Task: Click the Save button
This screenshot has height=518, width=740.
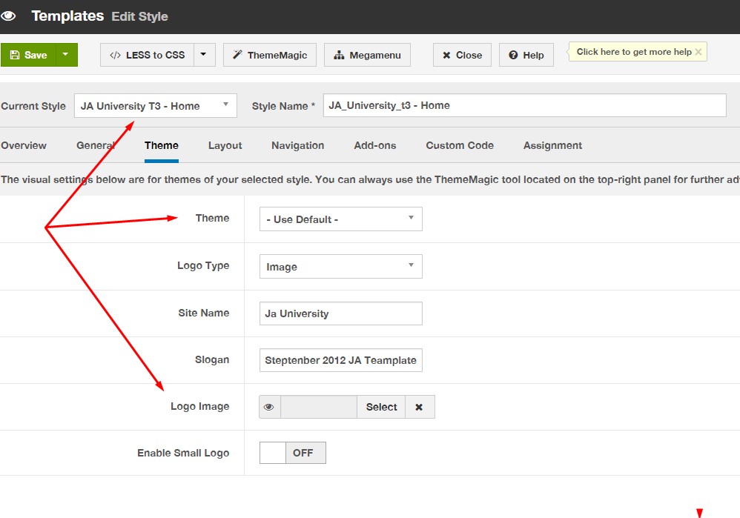Action: [28, 55]
